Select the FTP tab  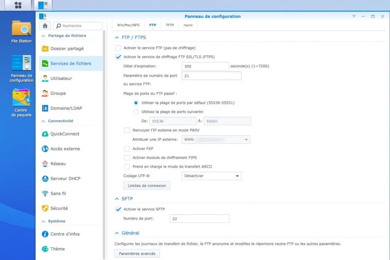coord(153,25)
